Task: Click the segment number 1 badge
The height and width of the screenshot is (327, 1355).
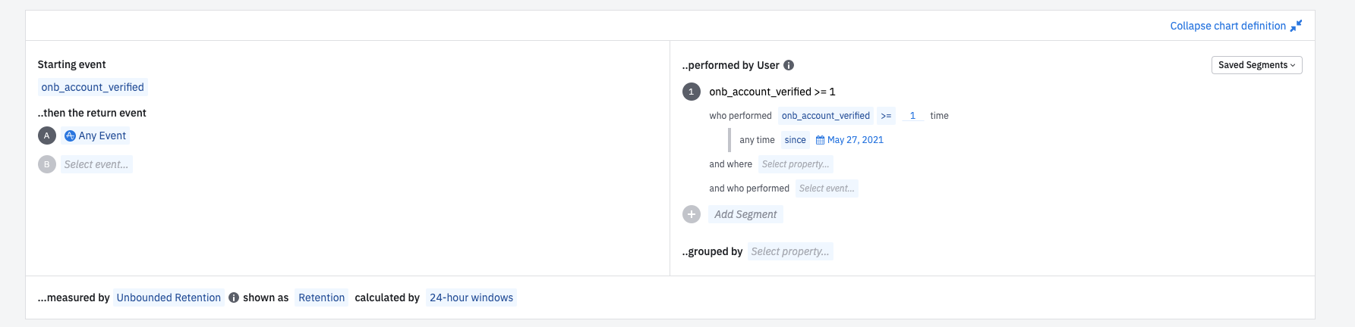Action: (692, 92)
